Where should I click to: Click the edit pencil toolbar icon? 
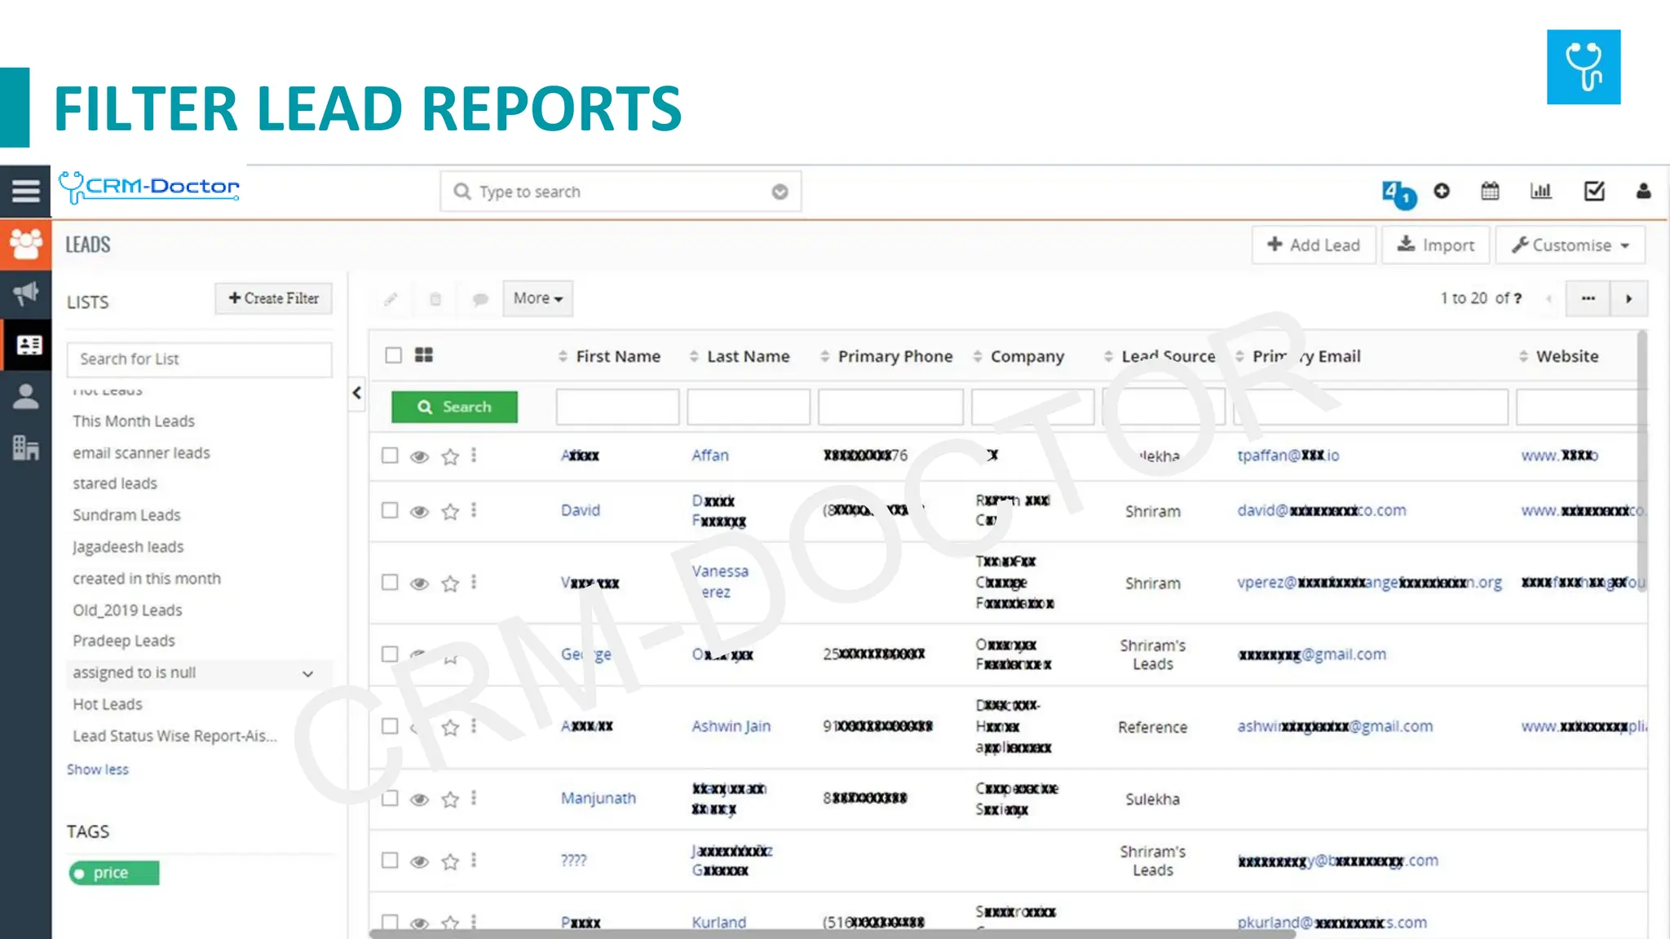point(391,299)
